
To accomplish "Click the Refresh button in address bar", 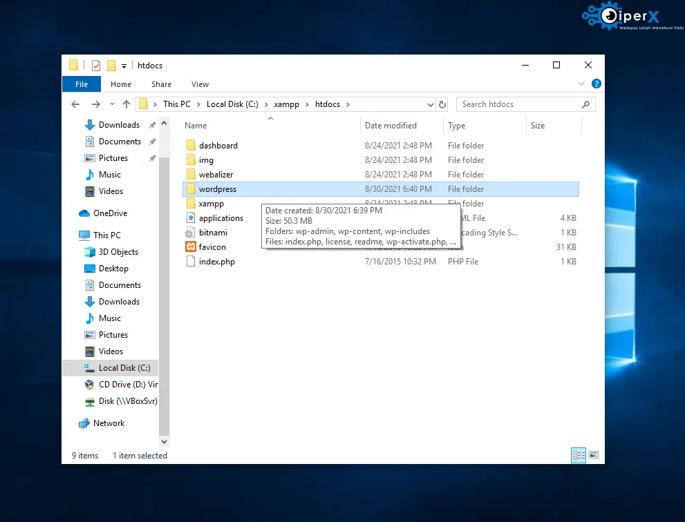I will (x=442, y=104).
